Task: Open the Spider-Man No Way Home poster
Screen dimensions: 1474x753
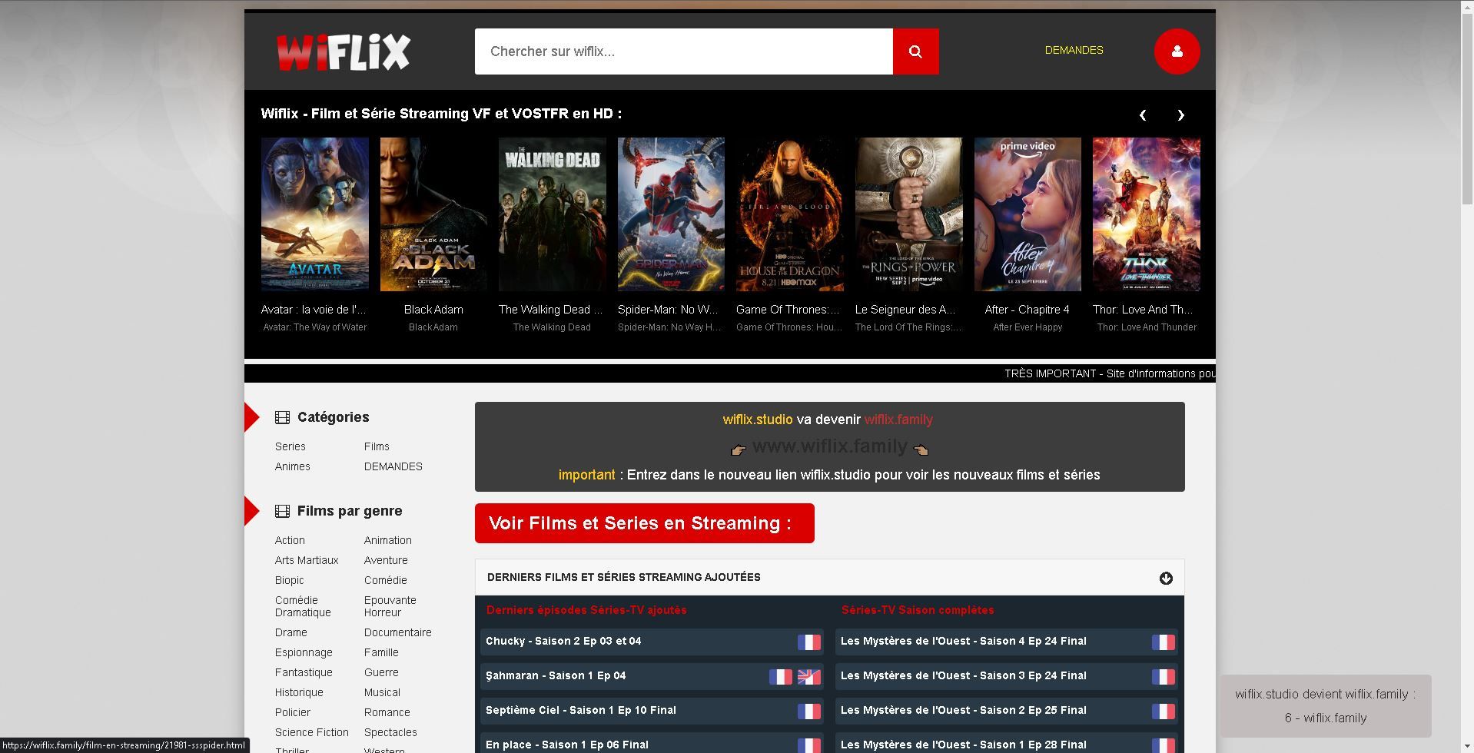Action: (671, 214)
